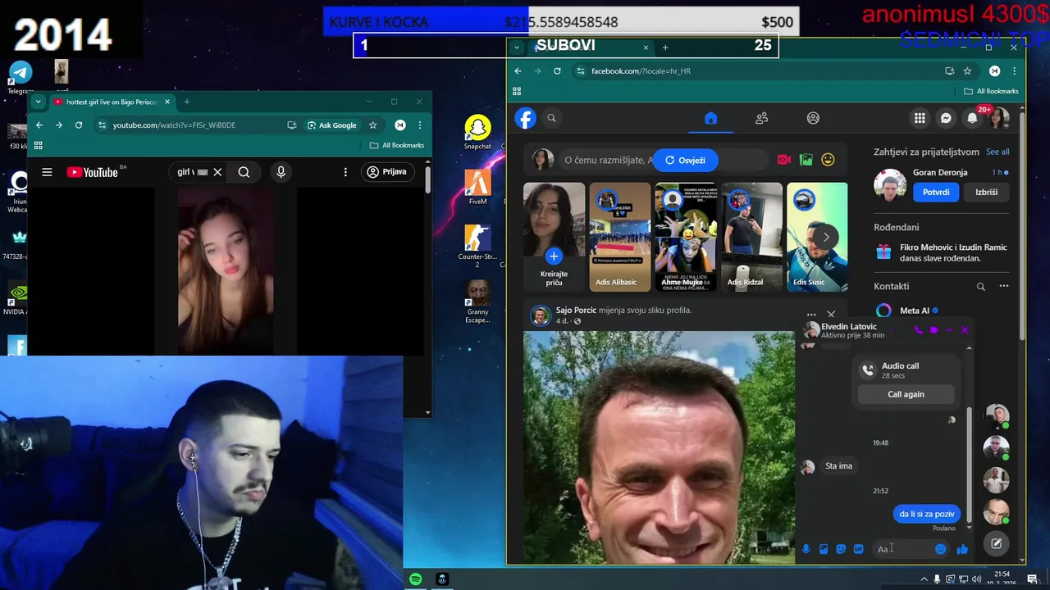
Task: Attach a photo in the chat
Action: 824,549
